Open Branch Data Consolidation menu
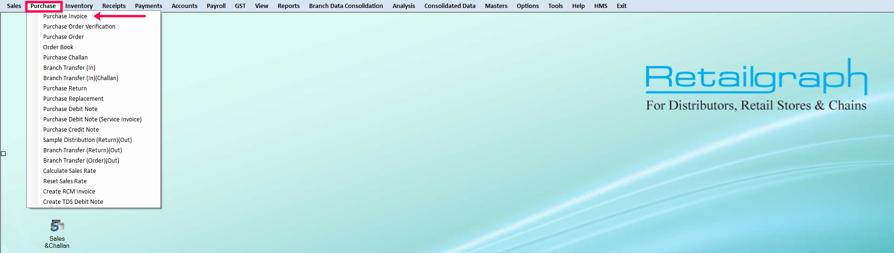Screen dimensions: 894x253 [x=346, y=6]
